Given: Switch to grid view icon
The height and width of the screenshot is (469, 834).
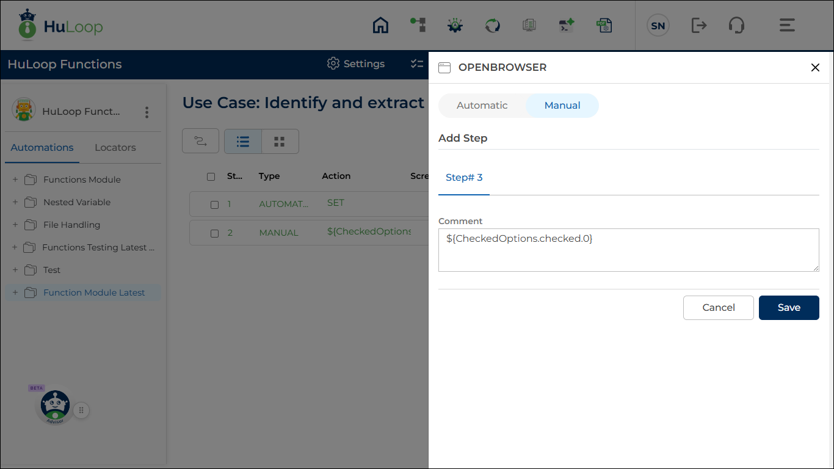Looking at the screenshot, I should (x=280, y=142).
